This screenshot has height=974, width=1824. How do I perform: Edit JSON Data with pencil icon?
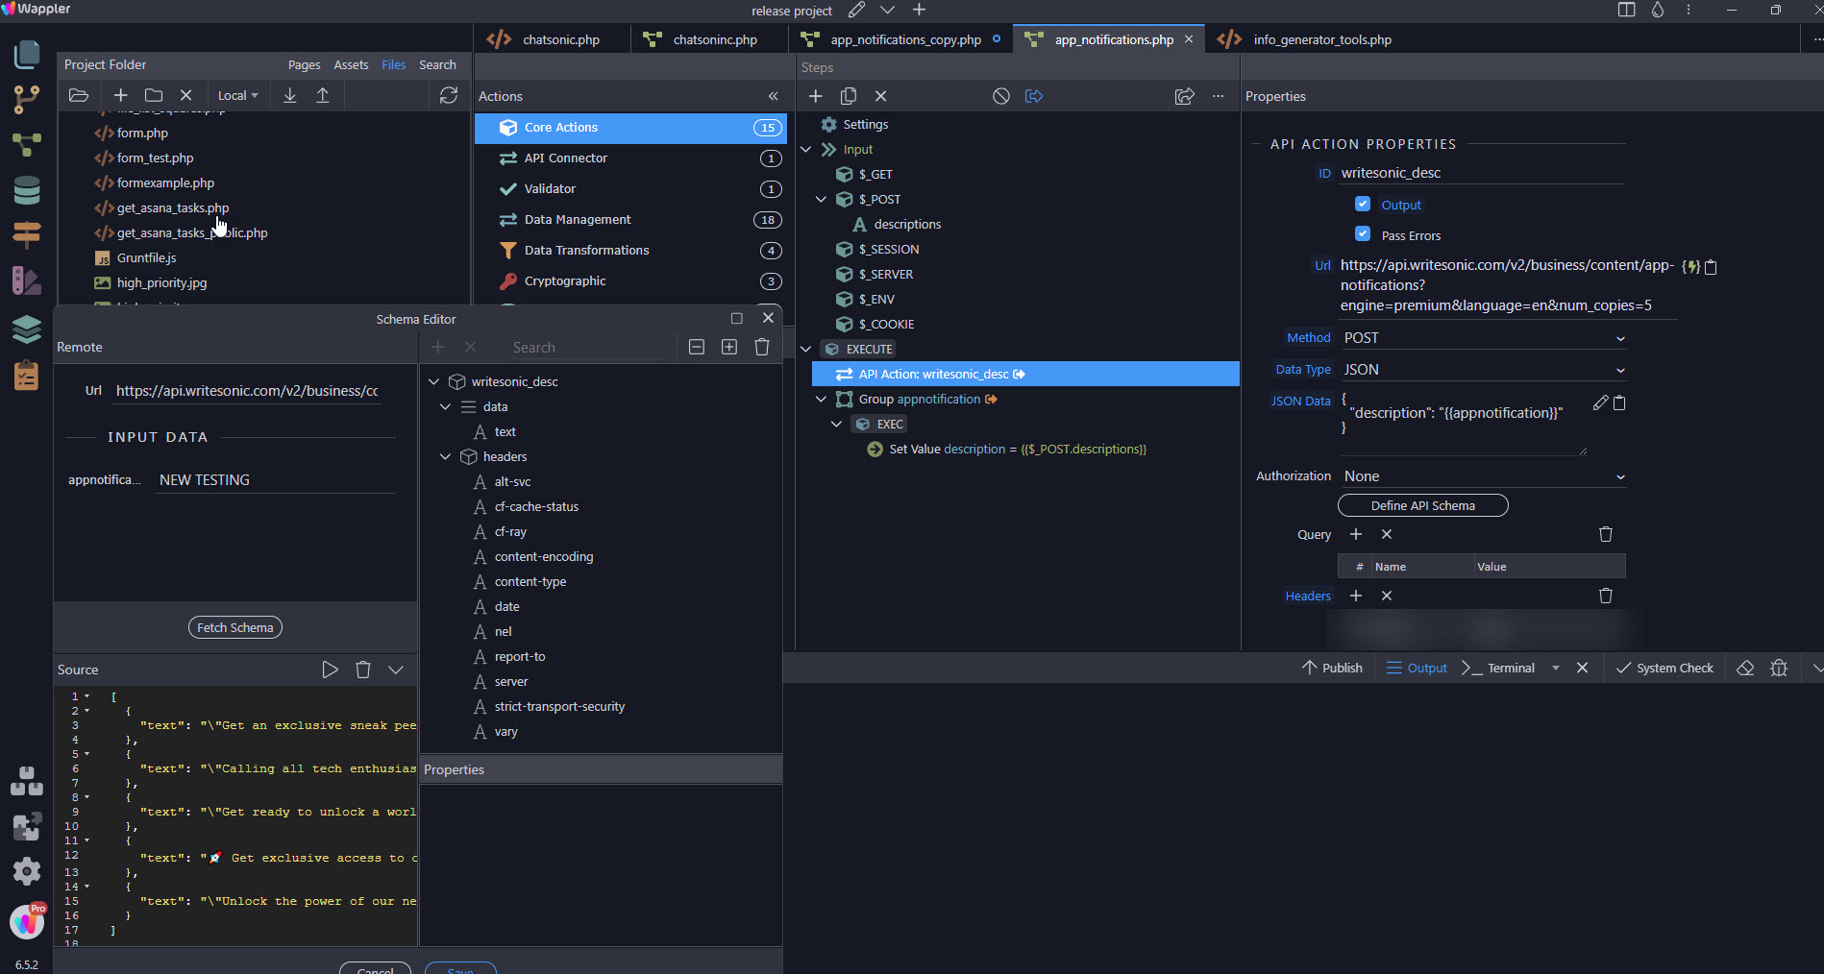tap(1600, 402)
